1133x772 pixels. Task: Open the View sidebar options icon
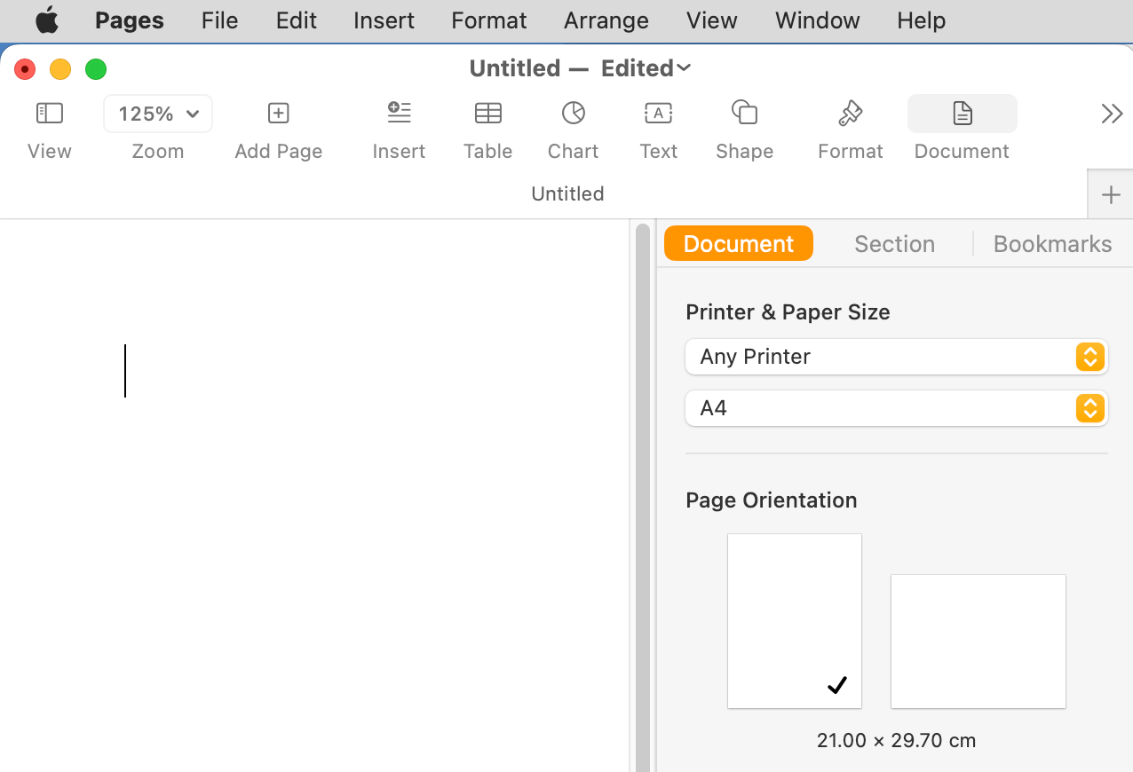click(x=50, y=114)
